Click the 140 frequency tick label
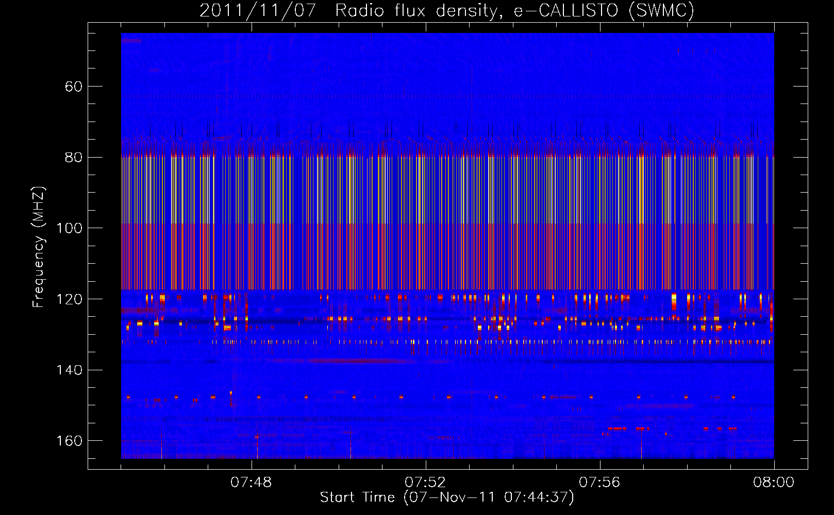Viewport: 834px width, 515px height. point(70,370)
